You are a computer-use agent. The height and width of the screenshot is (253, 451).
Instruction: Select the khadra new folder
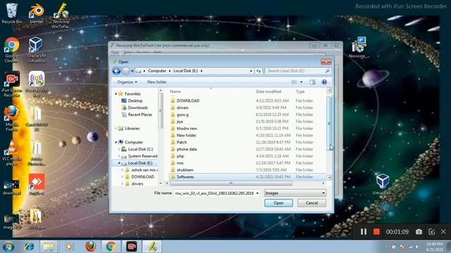click(187, 128)
